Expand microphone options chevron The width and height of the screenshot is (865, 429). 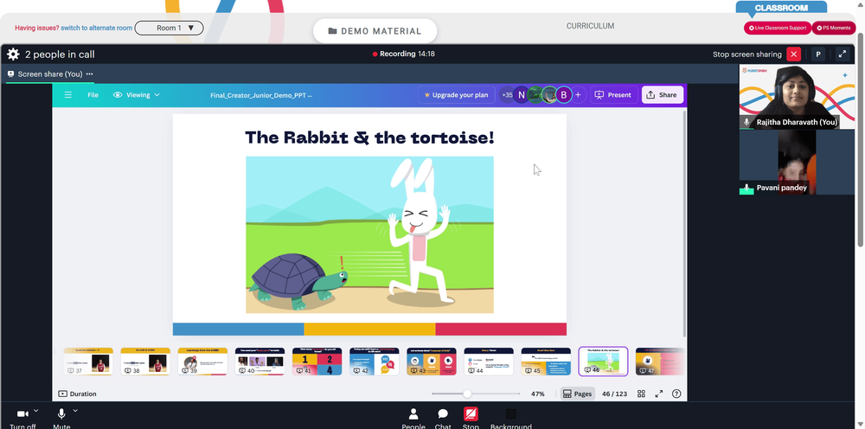coord(75,410)
